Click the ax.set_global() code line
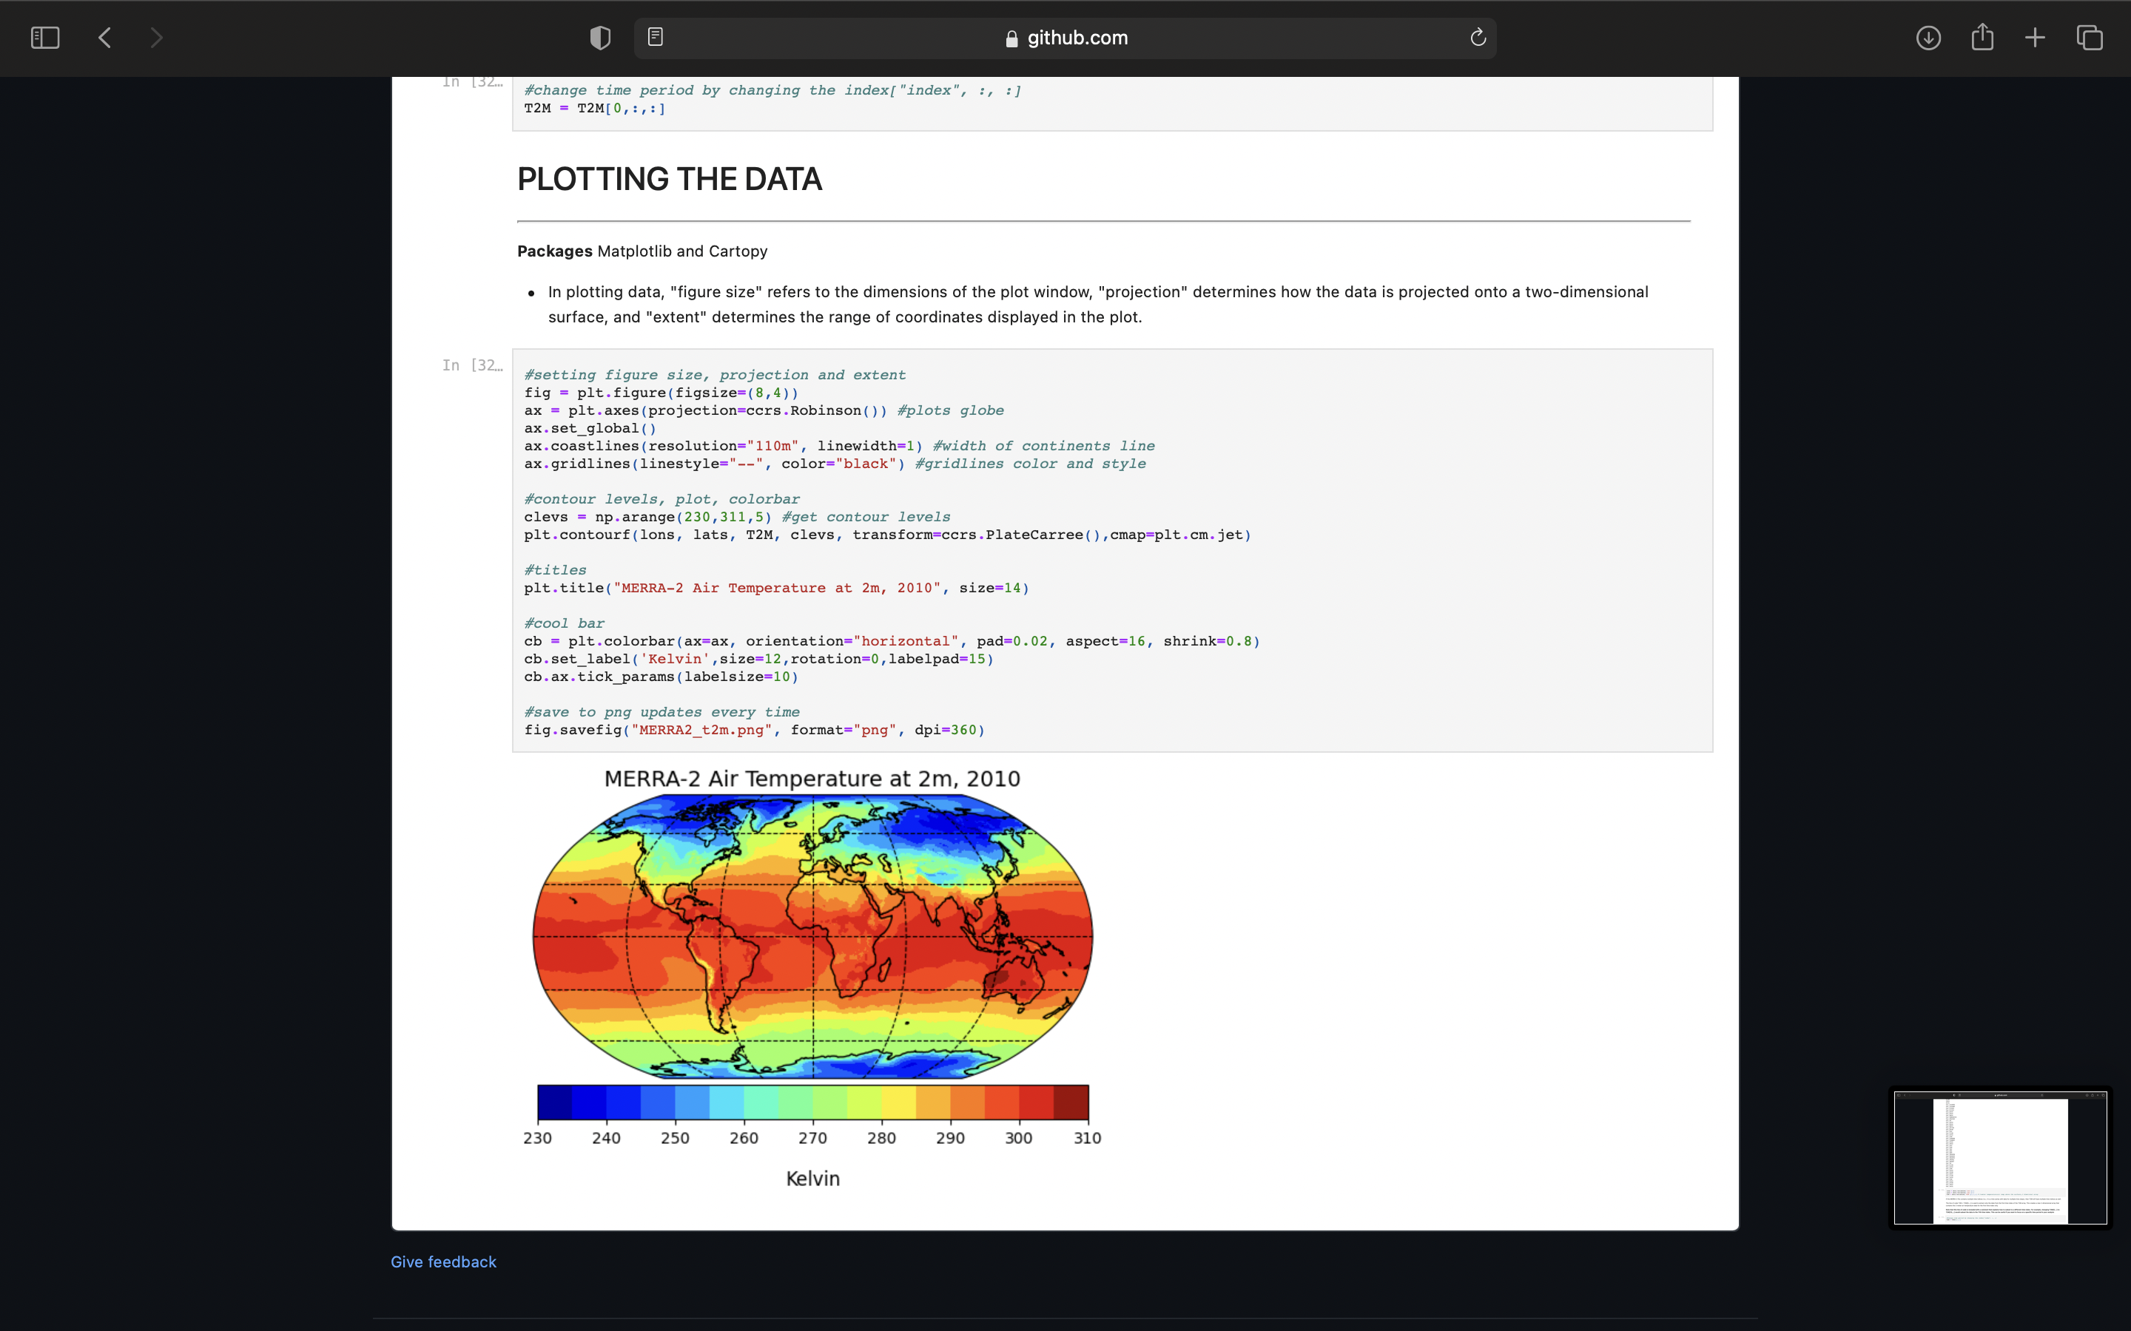 click(590, 429)
